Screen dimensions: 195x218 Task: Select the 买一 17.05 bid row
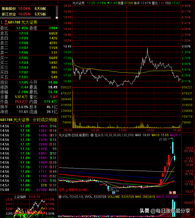point(29,58)
